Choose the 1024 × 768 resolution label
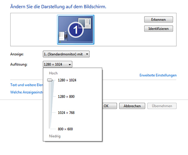This screenshot has height=155, width=188. [66, 112]
